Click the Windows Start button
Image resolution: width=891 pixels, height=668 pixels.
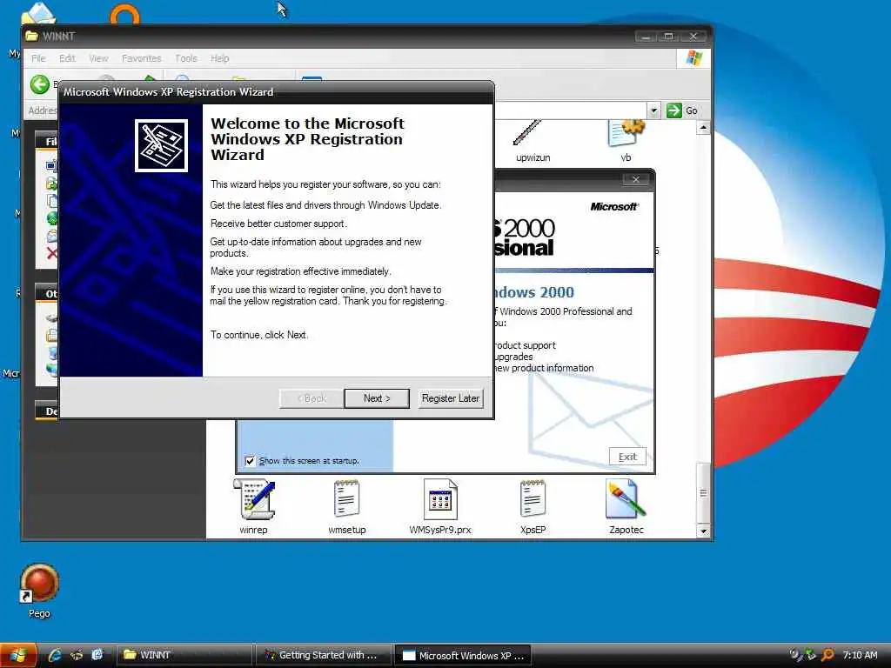[x=18, y=656]
